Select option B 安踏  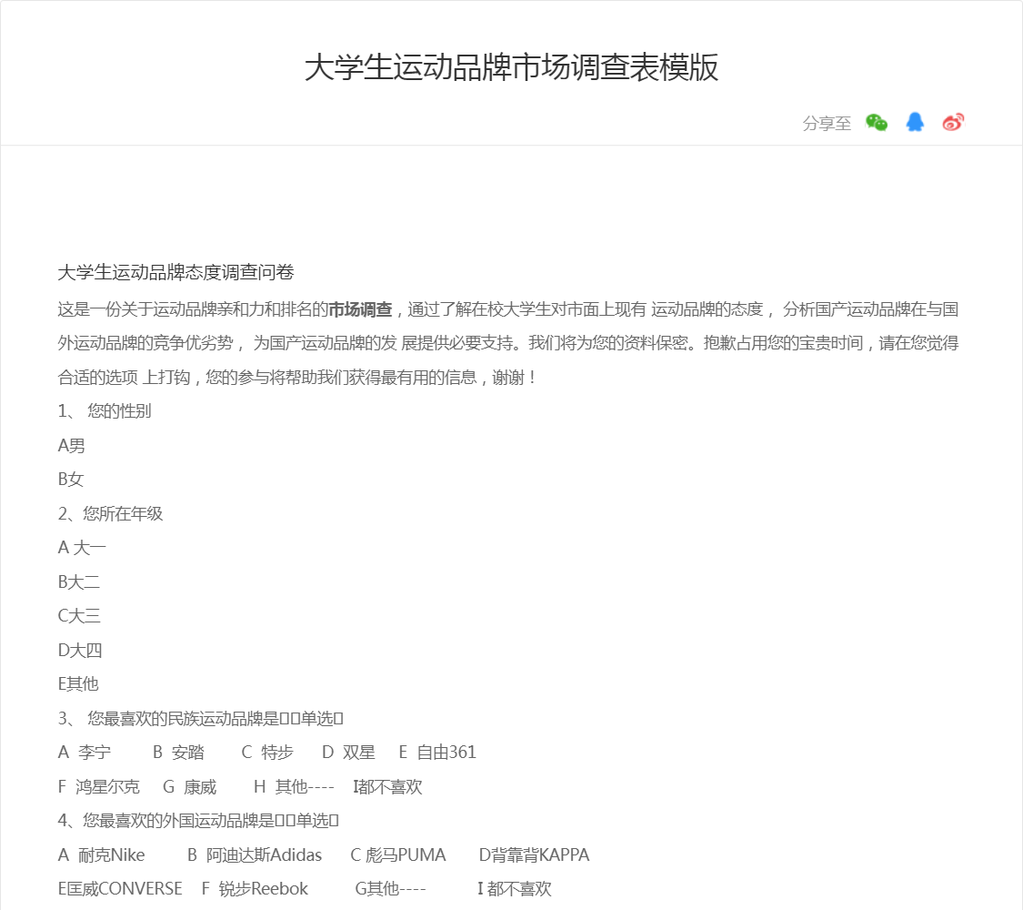179,753
